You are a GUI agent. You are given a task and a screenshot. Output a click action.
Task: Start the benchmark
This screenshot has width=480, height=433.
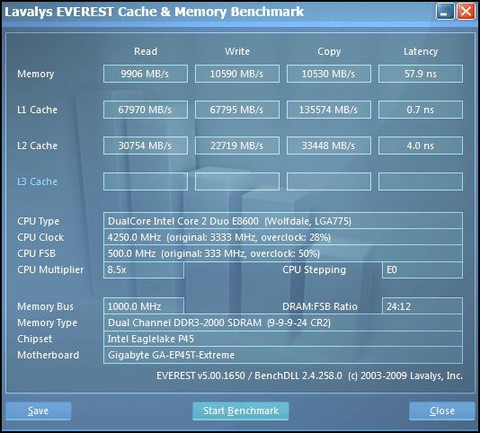pos(241,411)
